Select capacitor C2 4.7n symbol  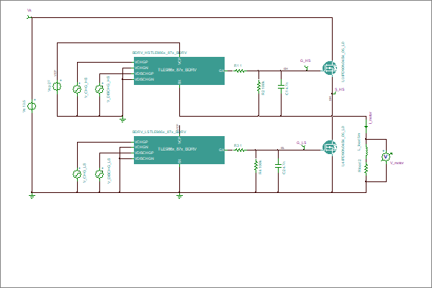coord(278,166)
